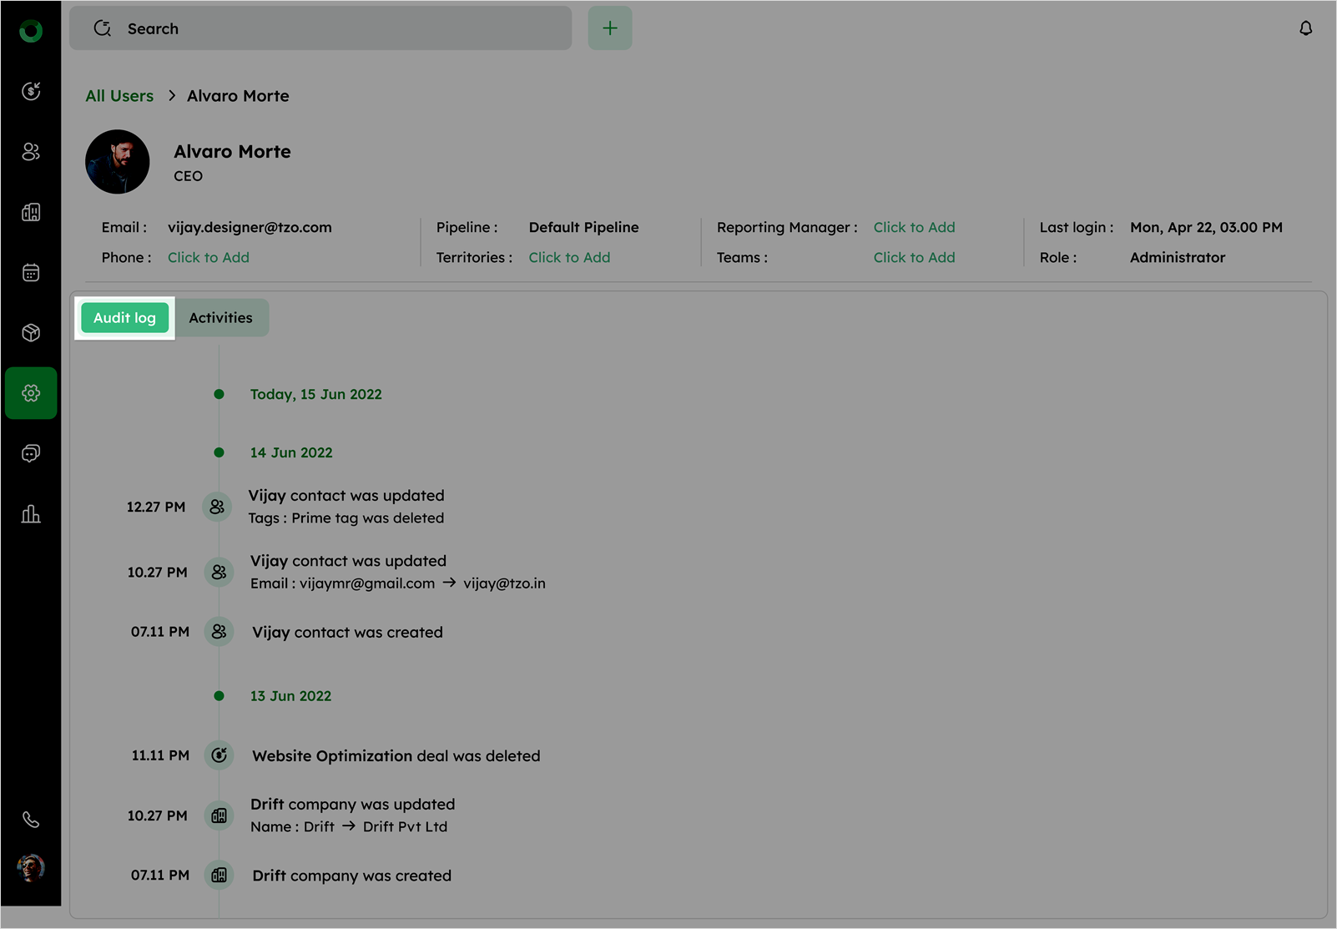Open the Settings gear in sidebar
1337x929 pixels.
coord(31,393)
